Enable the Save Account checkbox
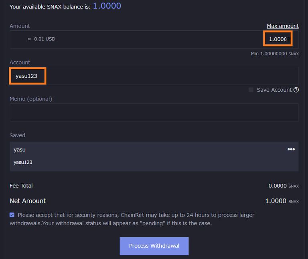The width and height of the screenshot is (308, 259). pos(251,90)
